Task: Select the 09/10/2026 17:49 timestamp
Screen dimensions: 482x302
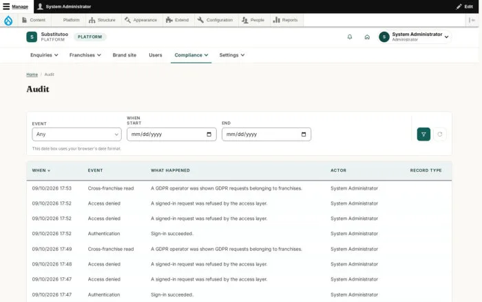Action: 52,249
